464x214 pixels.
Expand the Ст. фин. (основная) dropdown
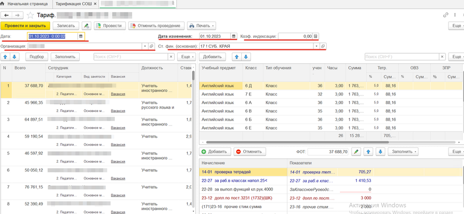coord(316,46)
